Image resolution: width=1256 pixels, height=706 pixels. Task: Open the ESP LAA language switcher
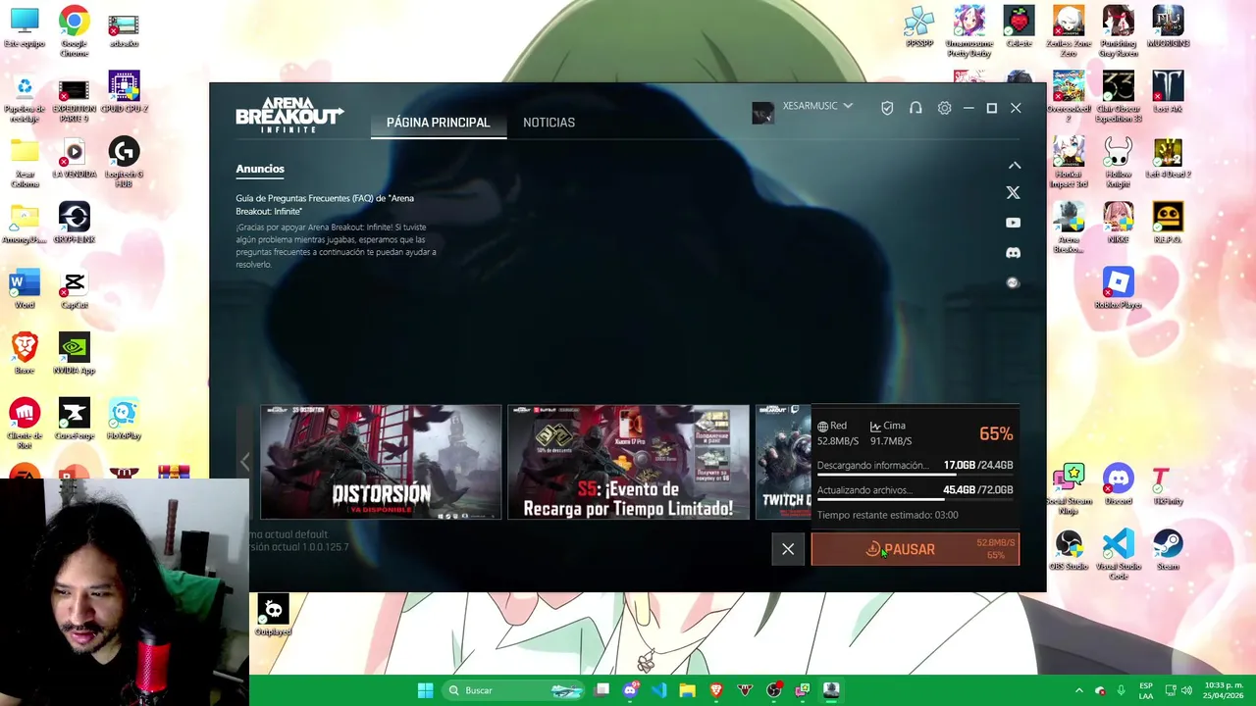coord(1146,690)
